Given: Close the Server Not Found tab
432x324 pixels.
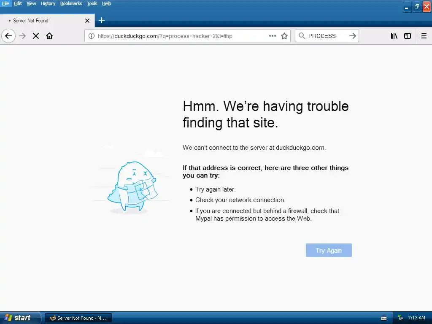Looking at the screenshot, I should point(87,21).
